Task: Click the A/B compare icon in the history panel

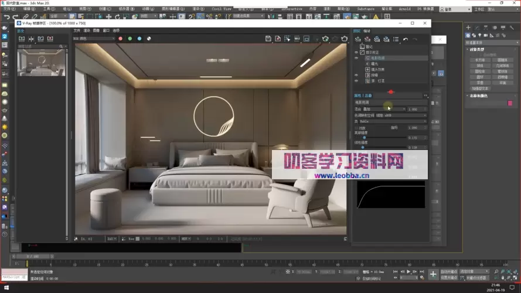Action: [x=31, y=39]
